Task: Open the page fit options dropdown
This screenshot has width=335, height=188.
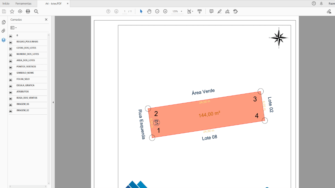Action: click(190, 11)
